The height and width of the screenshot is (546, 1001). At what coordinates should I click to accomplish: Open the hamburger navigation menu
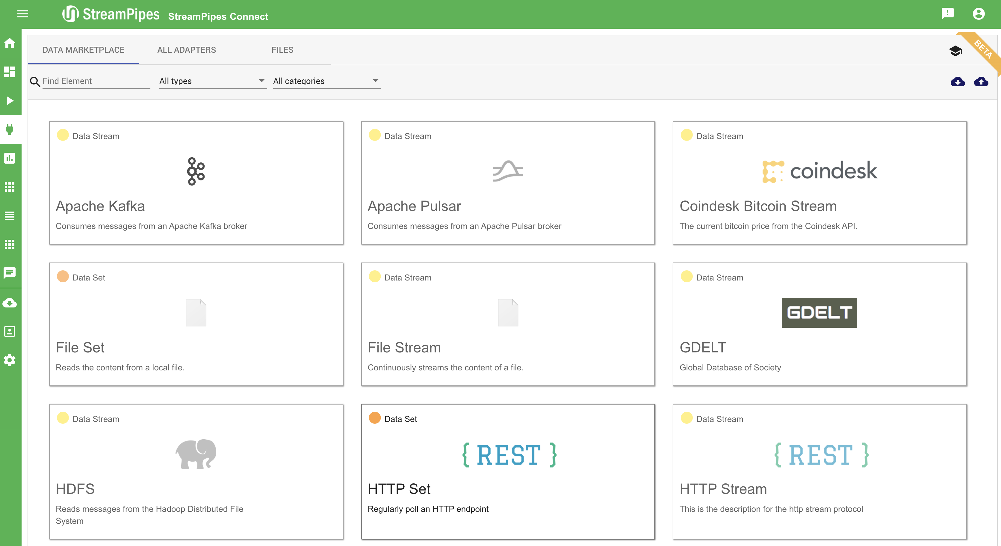click(x=22, y=14)
